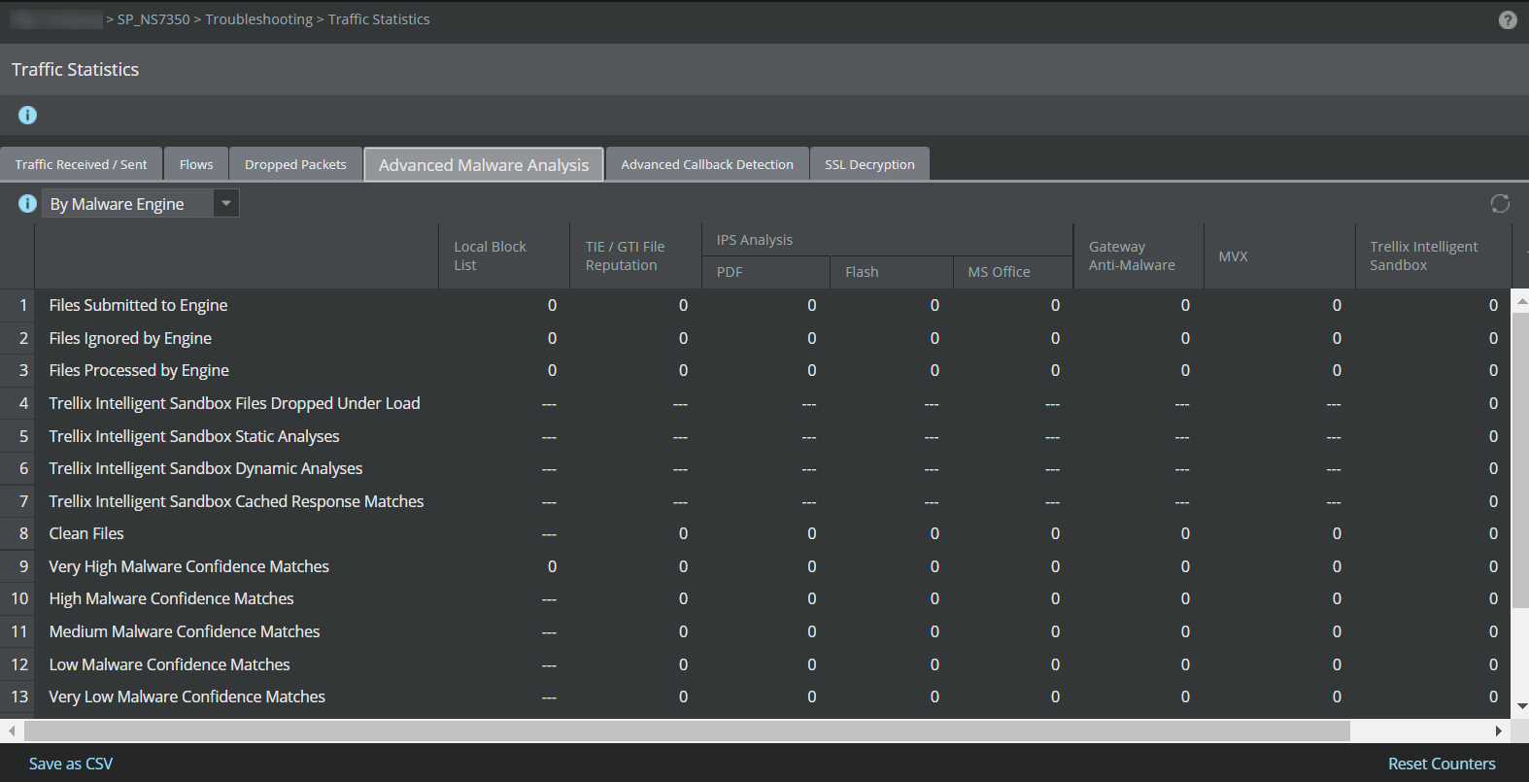
Task: Click the IPS Analysis group header
Action: tap(887, 240)
